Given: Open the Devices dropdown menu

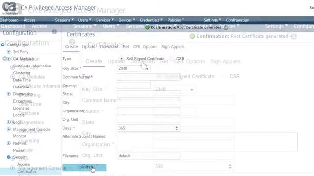Looking at the screenshot, I should click(x=127, y=20).
